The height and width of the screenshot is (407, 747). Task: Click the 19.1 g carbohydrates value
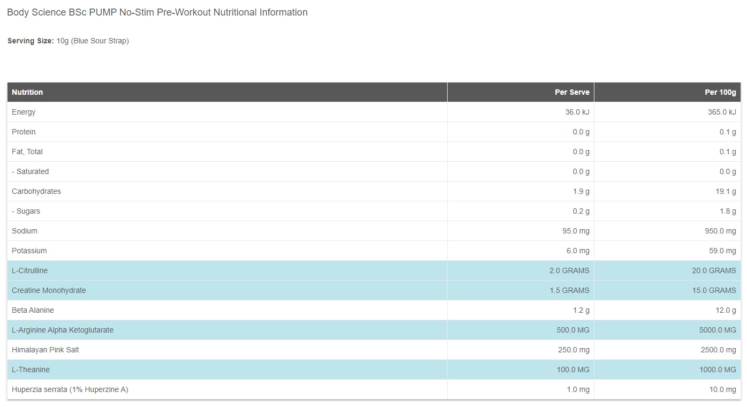click(x=726, y=191)
